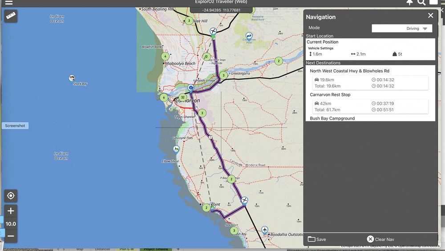Click the Shark Bay place marker
Image resolution: width=445 pixels, height=251 pixels.
coord(72,78)
